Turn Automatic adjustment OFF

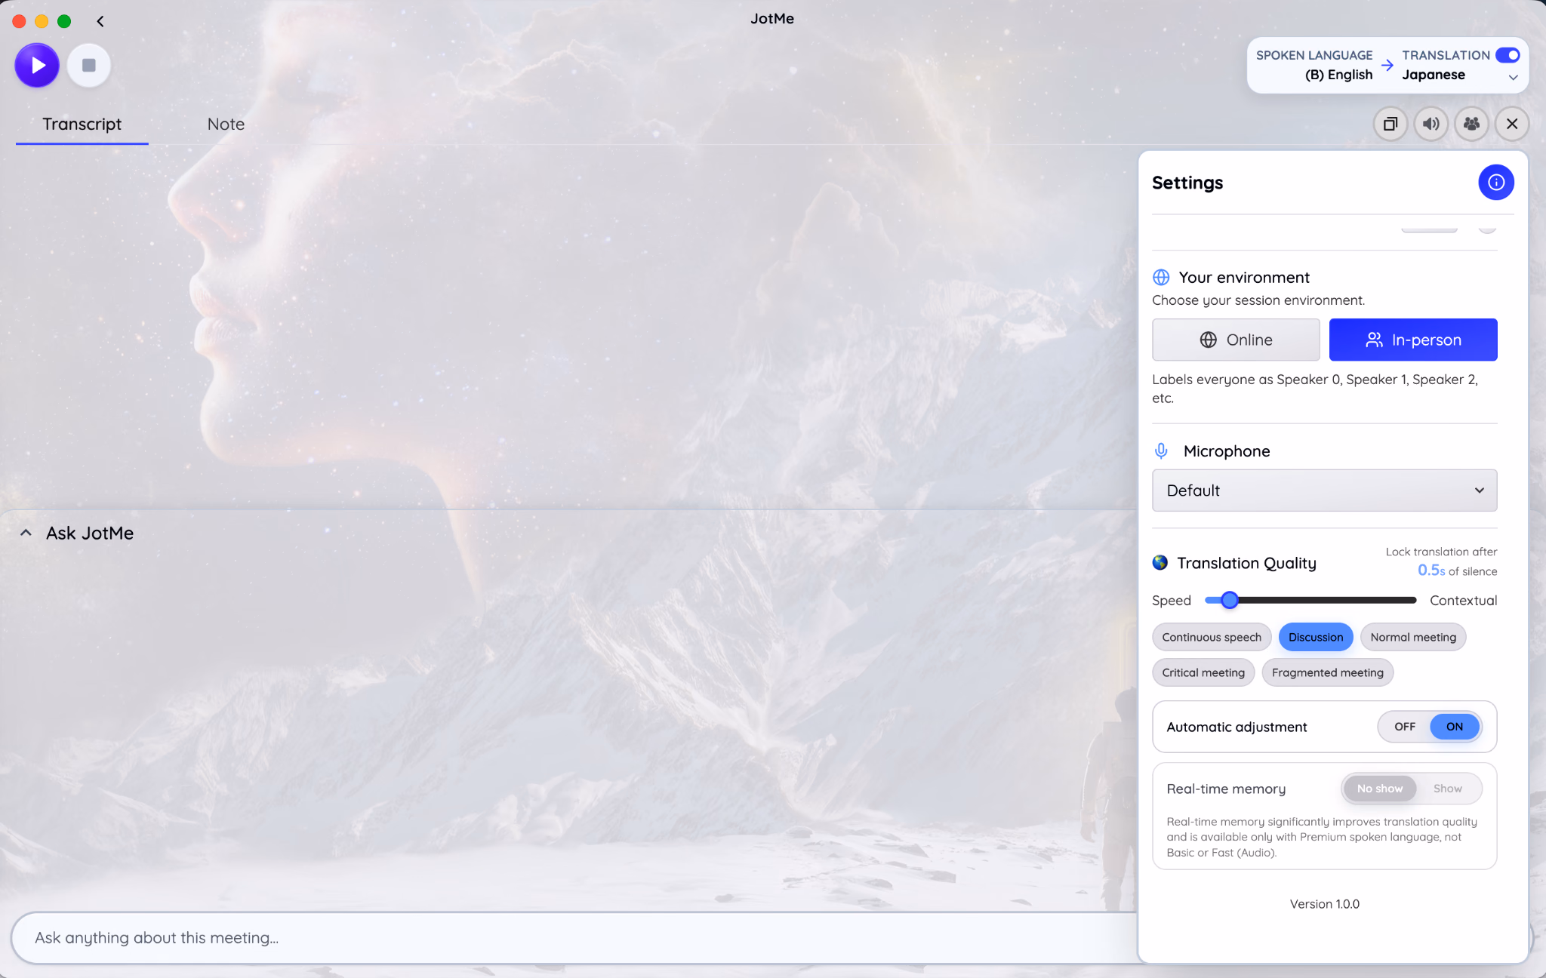[1404, 727]
